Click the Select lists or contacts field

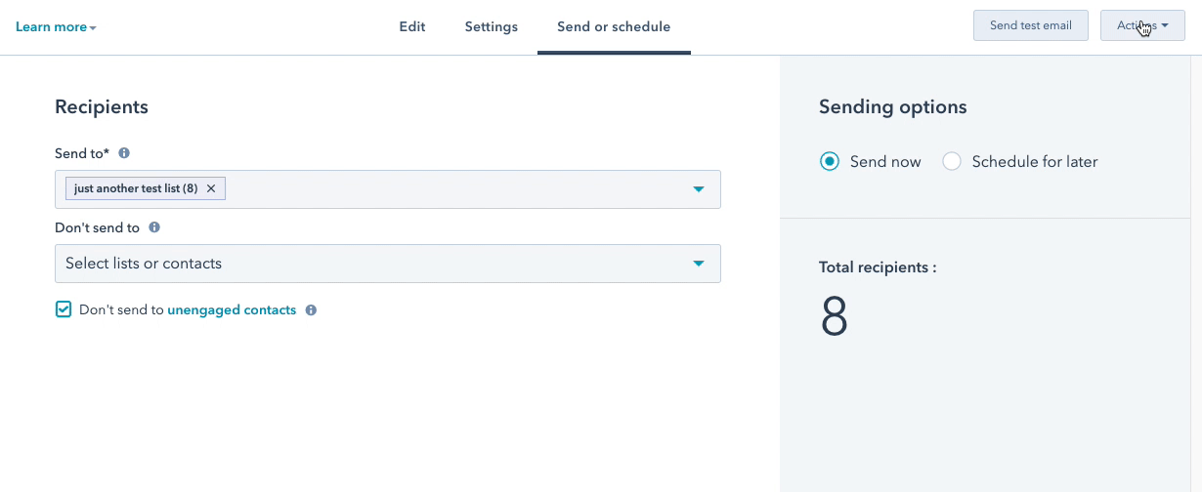click(388, 264)
